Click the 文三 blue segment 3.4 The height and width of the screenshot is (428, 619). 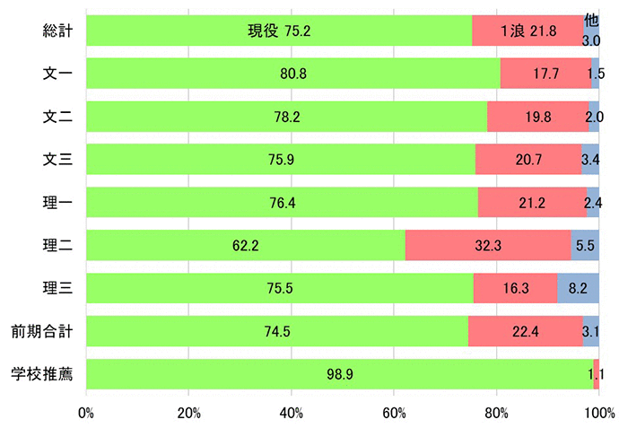[x=590, y=159]
